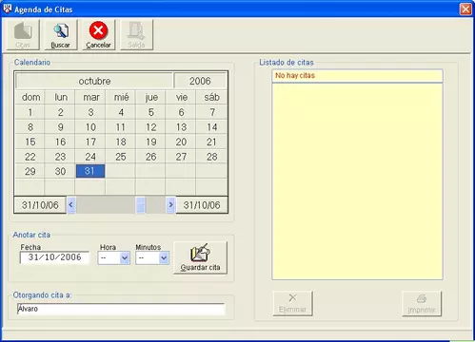Save appointment with Guardar cita icon
This screenshot has width=475, height=342.
[x=200, y=257]
